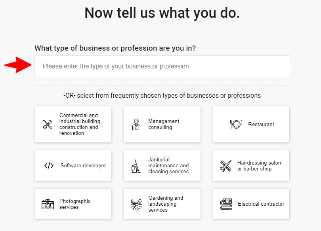This screenshot has height=231, width=321.
Task: Select Software developer label
Action: [x=83, y=165]
